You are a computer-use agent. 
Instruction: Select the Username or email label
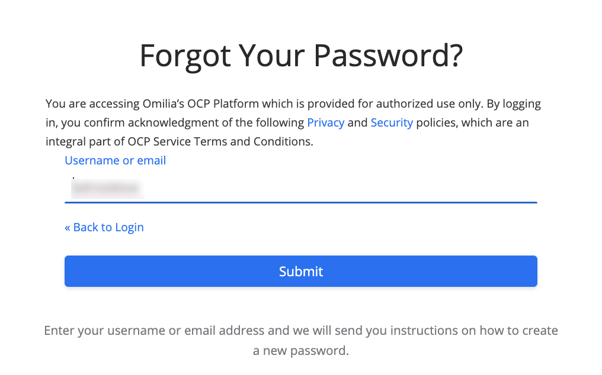point(115,160)
